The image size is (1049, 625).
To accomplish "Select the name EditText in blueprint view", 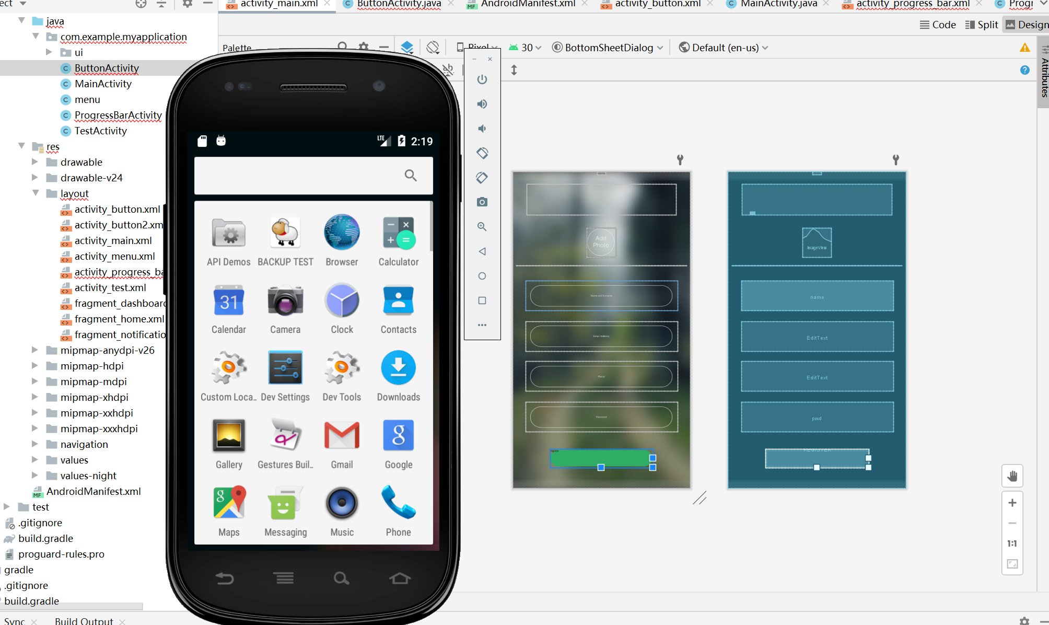I will 817,296.
